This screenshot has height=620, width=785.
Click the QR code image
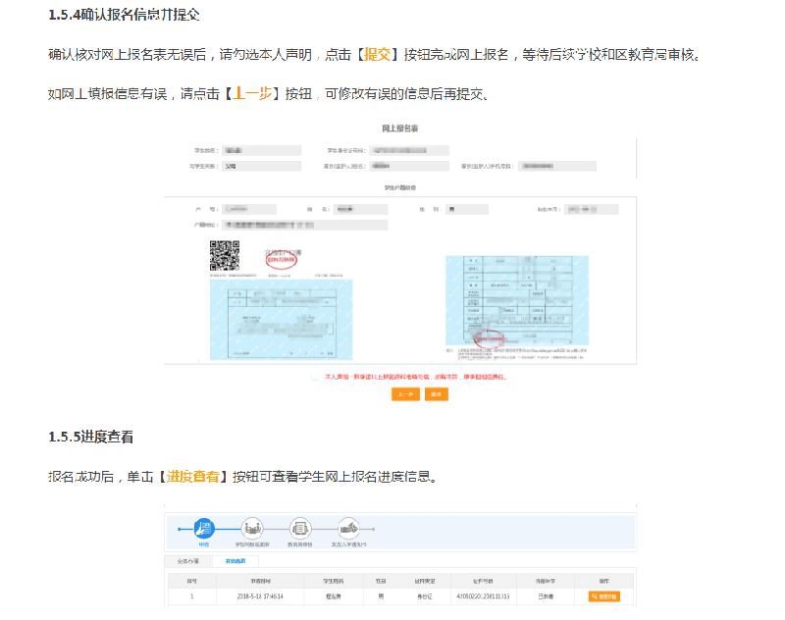point(225,256)
